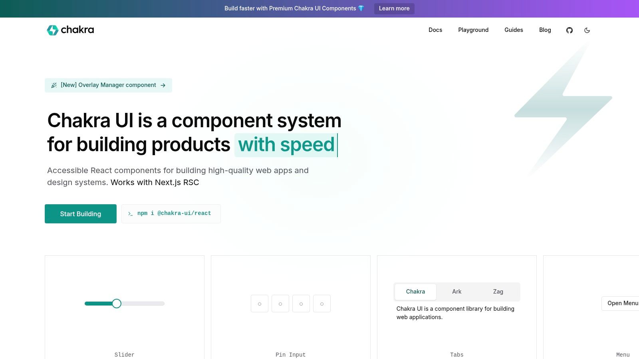Image resolution: width=639 pixels, height=359 pixels.
Task: Click the diamond emoji in top banner
Action: (x=361, y=8)
